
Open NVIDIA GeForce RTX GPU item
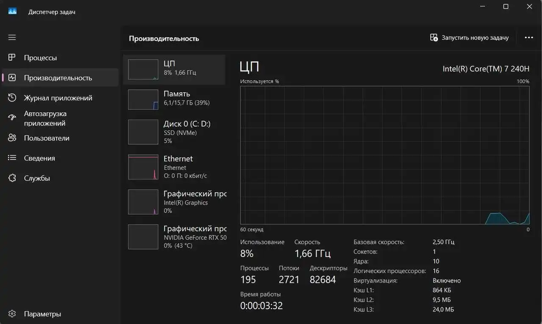[174, 236]
